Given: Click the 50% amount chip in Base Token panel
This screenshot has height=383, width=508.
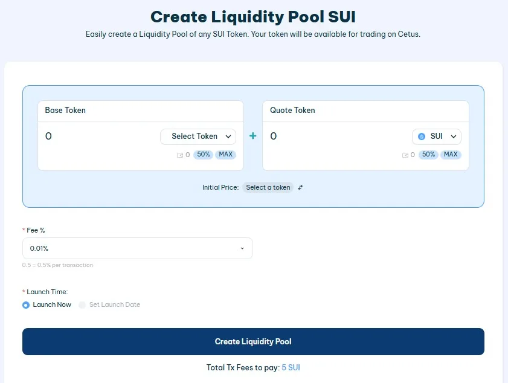Looking at the screenshot, I should (204, 155).
